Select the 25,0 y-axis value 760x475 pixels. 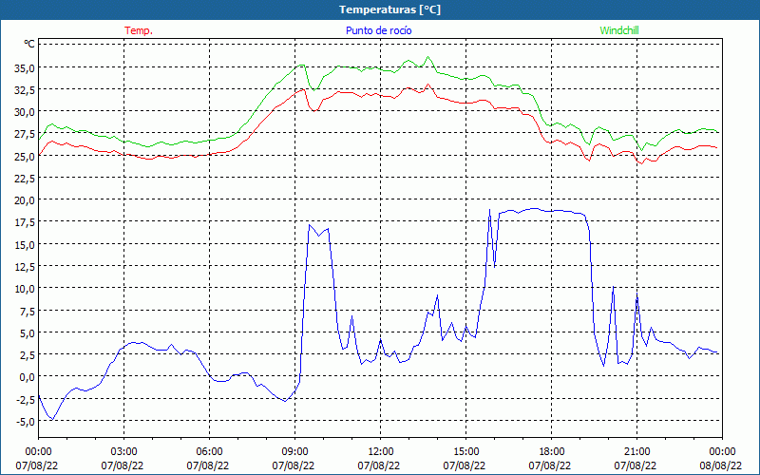tap(26, 157)
